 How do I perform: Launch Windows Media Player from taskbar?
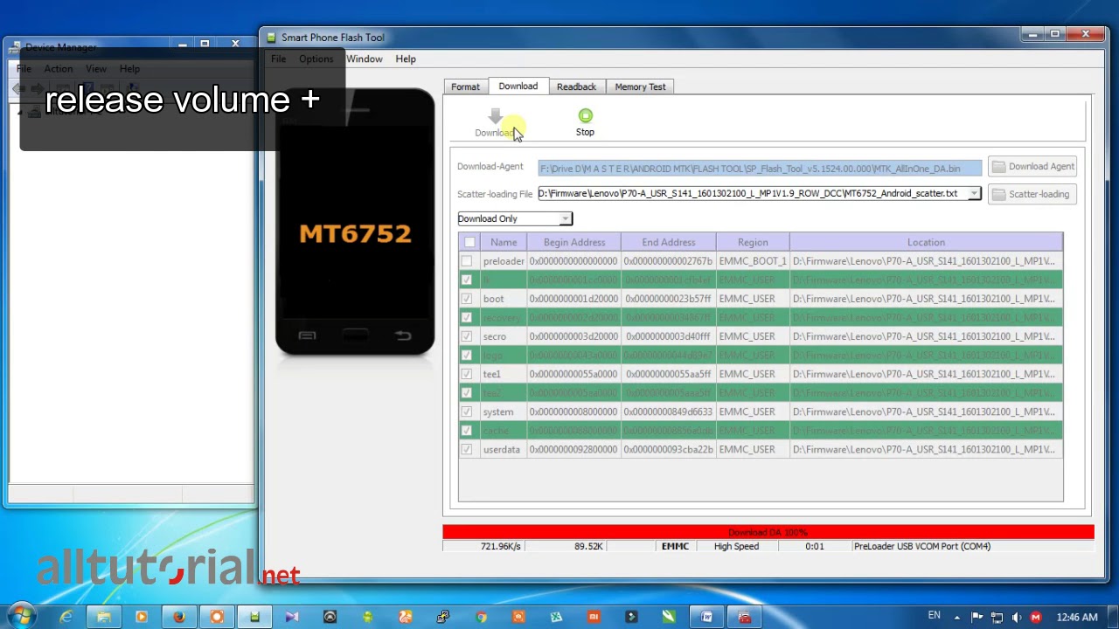tap(141, 618)
